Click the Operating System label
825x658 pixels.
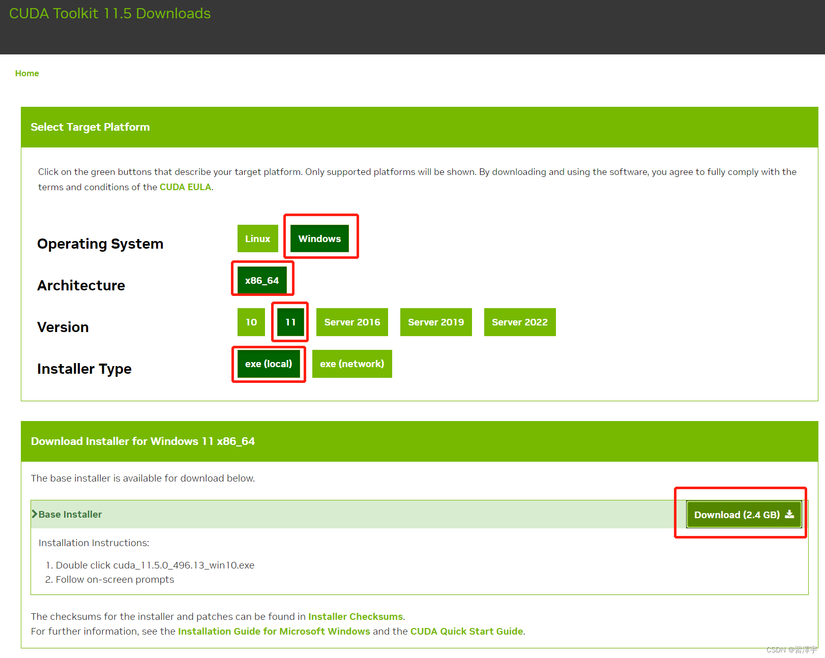(100, 244)
